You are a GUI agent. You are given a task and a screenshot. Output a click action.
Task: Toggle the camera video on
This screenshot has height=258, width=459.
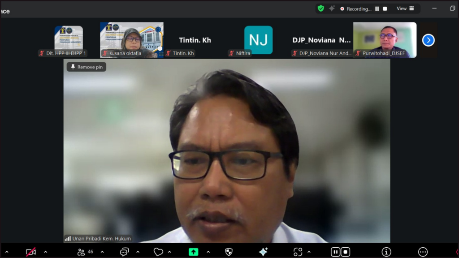(x=30, y=252)
